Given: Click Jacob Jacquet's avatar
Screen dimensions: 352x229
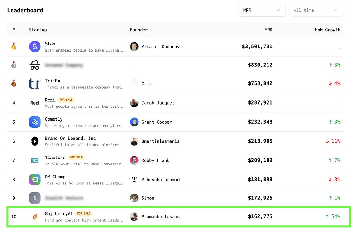Looking at the screenshot, I should click(x=134, y=103).
